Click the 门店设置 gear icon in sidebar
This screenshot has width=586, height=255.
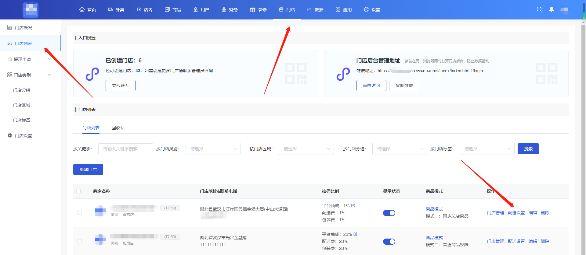tap(10, 136)
